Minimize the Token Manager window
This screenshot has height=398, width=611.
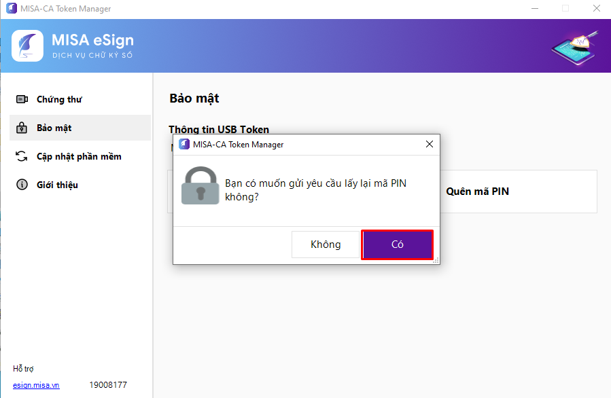(535, 8)
